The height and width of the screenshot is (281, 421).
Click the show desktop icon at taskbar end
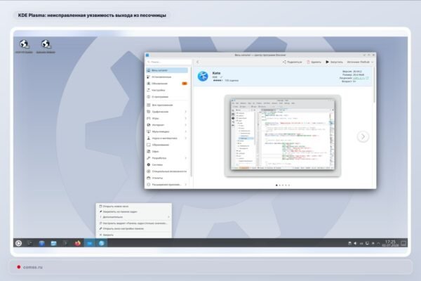click(x=403, y=243)
